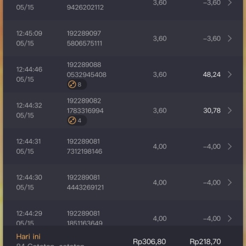This screenshot has width=246, height=246.
Task: Expand the 12:44:46 record chevron
Action: tap(229, 74)
